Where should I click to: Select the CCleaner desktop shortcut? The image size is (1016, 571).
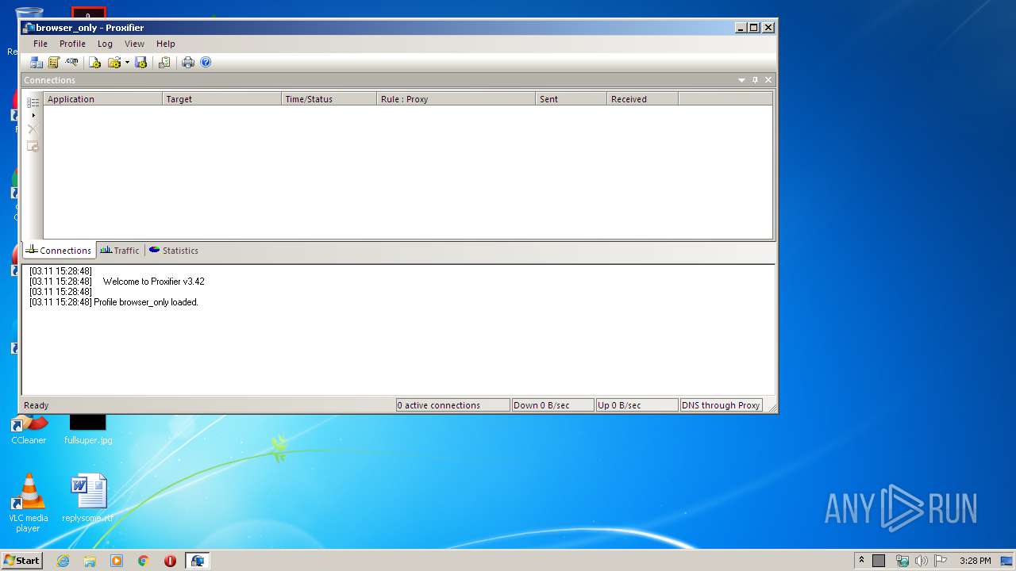tap(29, 431)
